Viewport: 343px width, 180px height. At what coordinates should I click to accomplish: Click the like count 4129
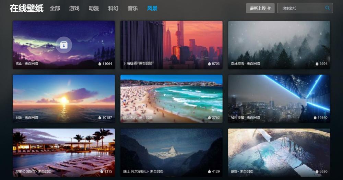(216, 171)
